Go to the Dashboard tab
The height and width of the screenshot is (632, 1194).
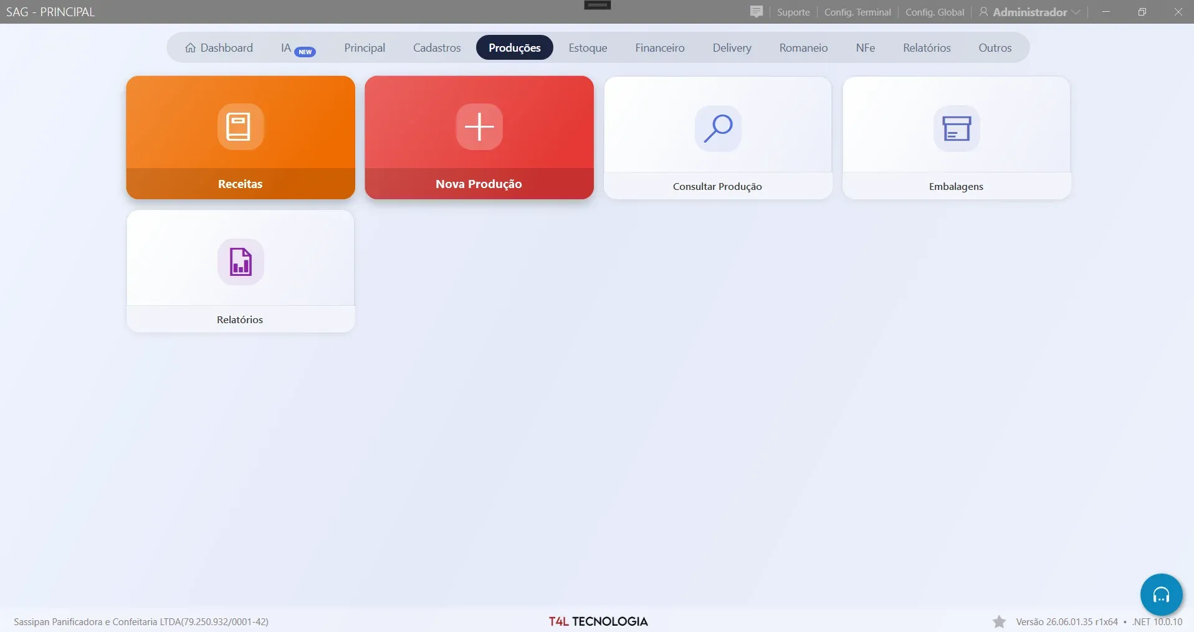pyautogui.click(x=219, y=48)
